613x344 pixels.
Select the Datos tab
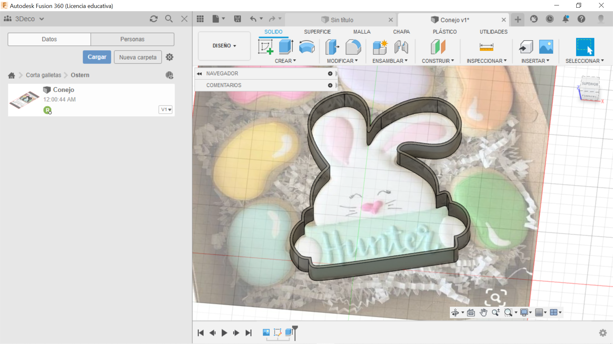pyautogui.click(x=49, y=39)
